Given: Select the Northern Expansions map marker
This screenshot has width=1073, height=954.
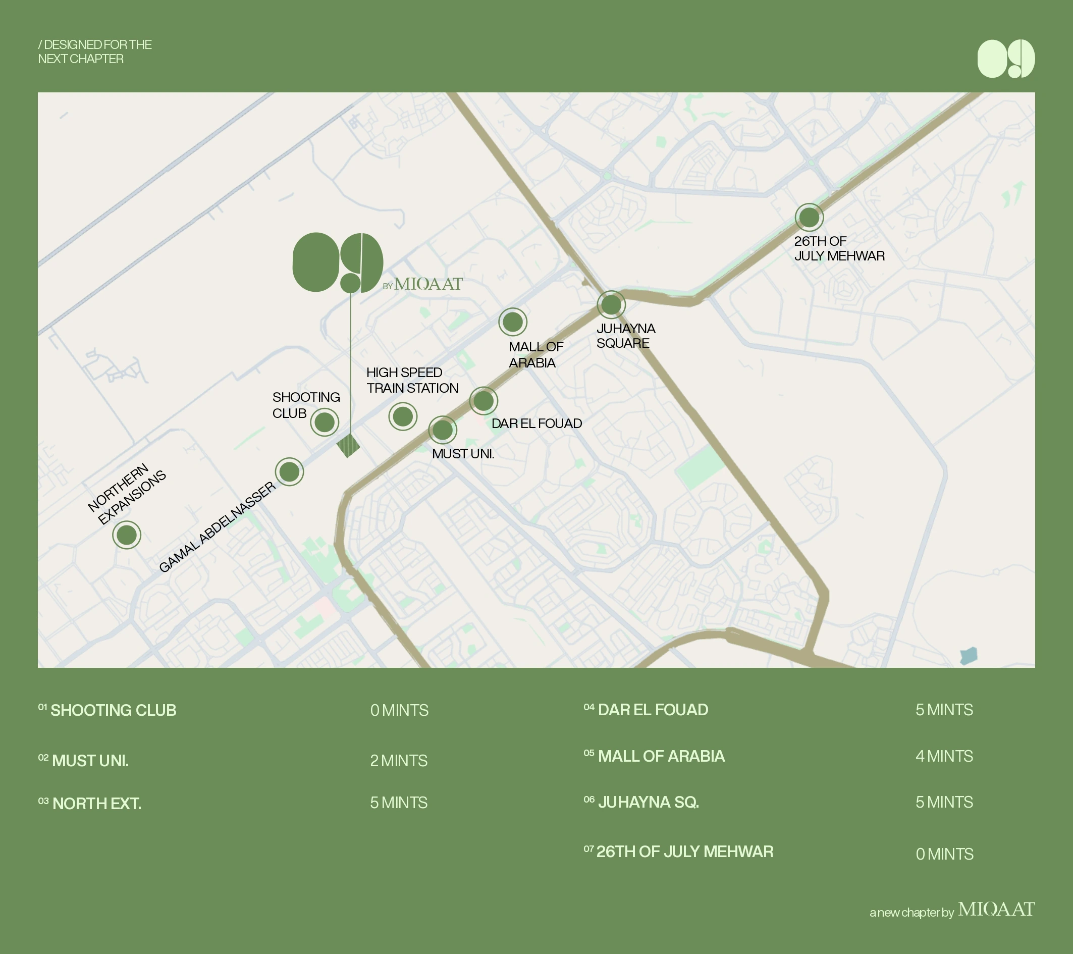Looking at the screenshot, I should pyautogui.click(x=127, y=535).
